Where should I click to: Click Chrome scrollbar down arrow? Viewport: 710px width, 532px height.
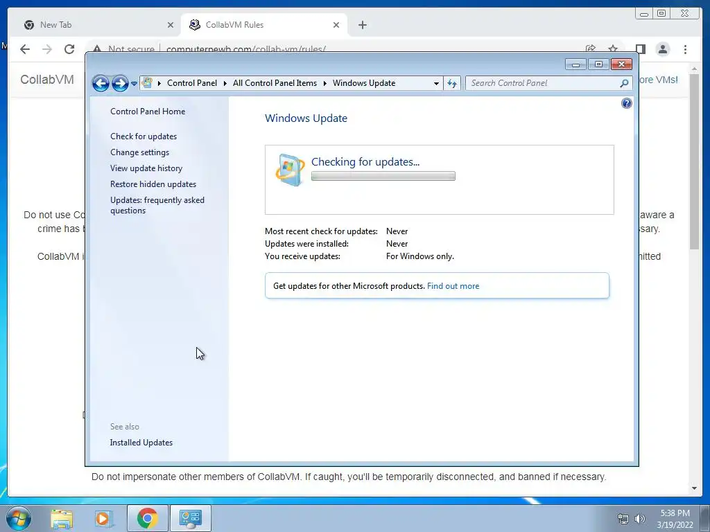pos(694,488)
